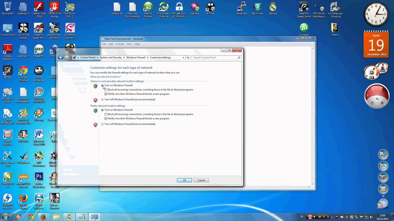Select Recycle Bin desktop icon

coord(8,8)
